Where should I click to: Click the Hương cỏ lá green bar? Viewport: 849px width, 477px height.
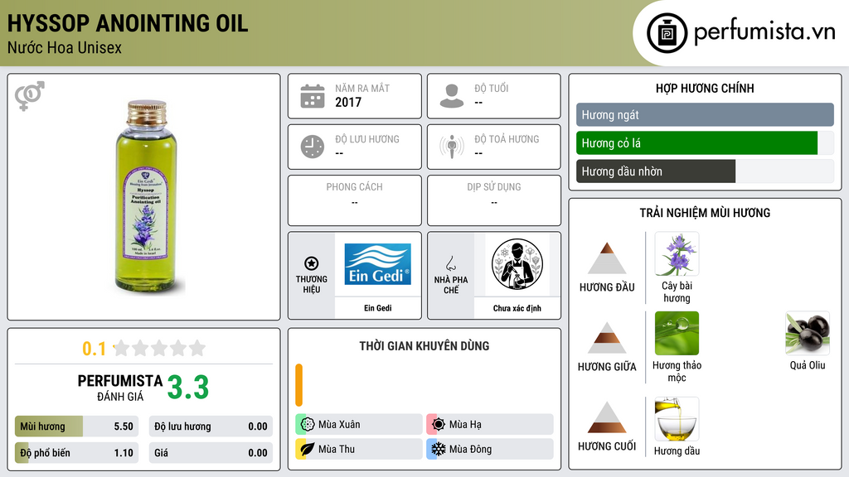(696, 143)
